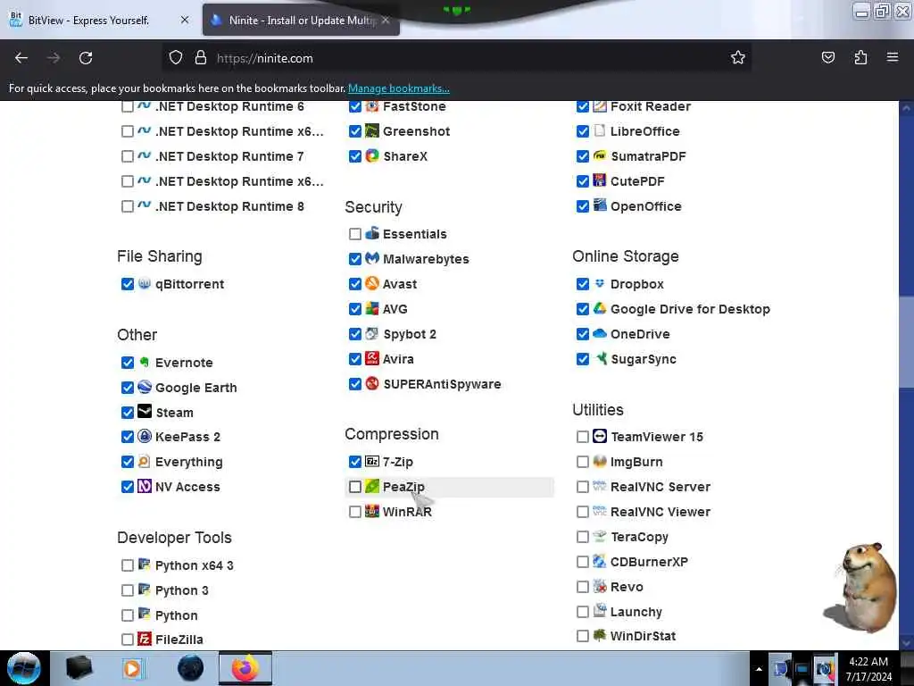The image size is (914, 686).
Task: Check the .NET Desktop Runtime 8 checkbox
Action: coord(128,206)
